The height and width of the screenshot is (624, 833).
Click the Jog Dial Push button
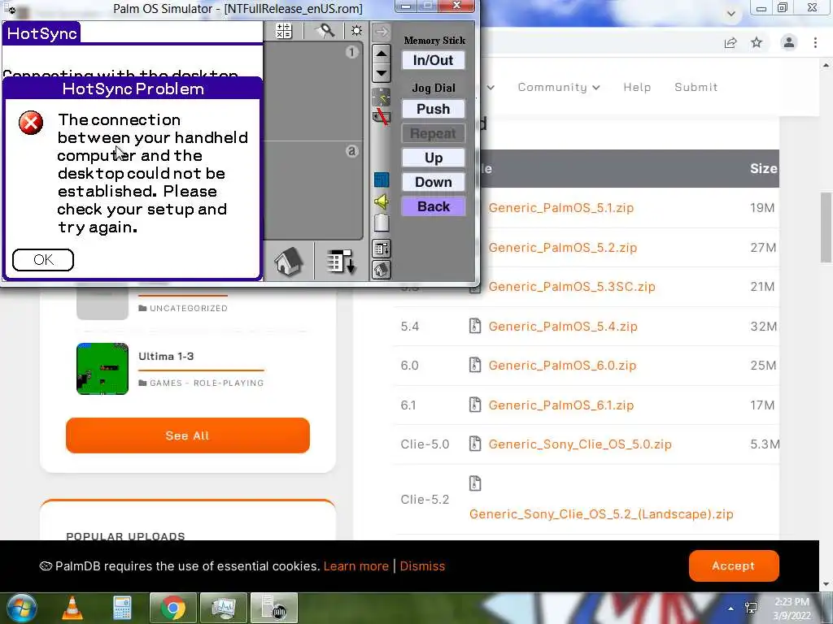click(x=434, y=109)
